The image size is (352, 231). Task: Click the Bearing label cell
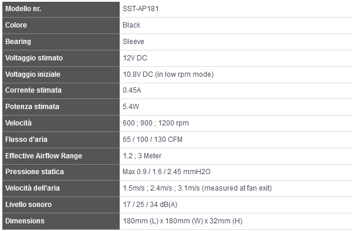pyautogui.click(x=61, y=42)
